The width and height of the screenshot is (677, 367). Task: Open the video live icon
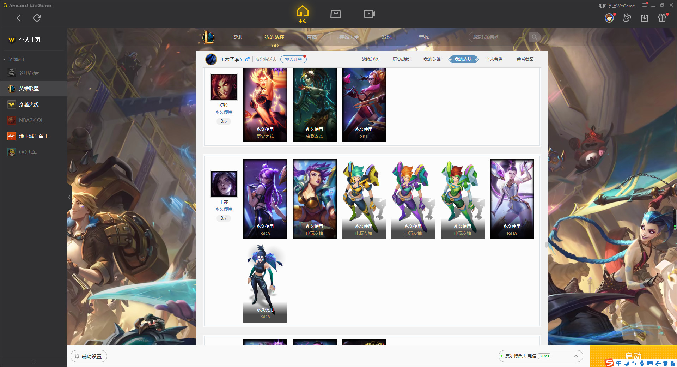(369, 14)
